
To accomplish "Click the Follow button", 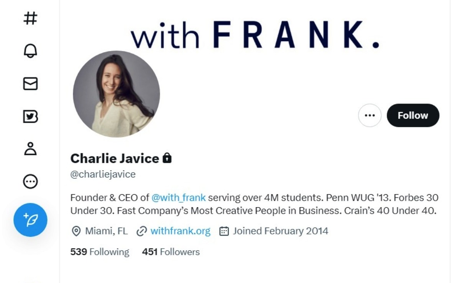I will pyautogui.click(x=413, y=115).
